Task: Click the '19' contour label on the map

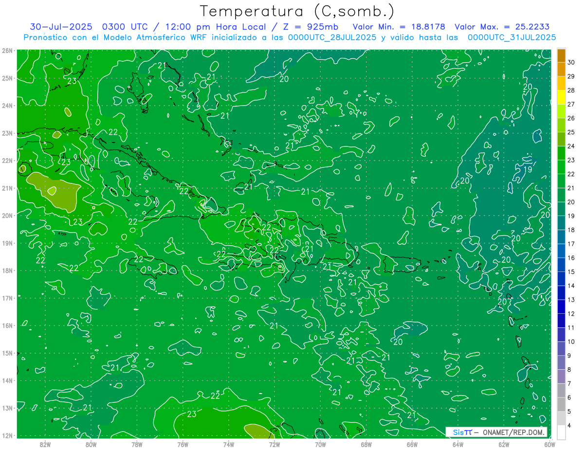Action: click(x=528, y=170)
